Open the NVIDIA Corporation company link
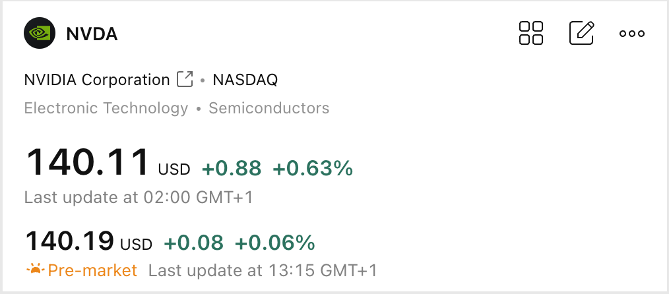669x294 pixels. [x=97, y=80]
